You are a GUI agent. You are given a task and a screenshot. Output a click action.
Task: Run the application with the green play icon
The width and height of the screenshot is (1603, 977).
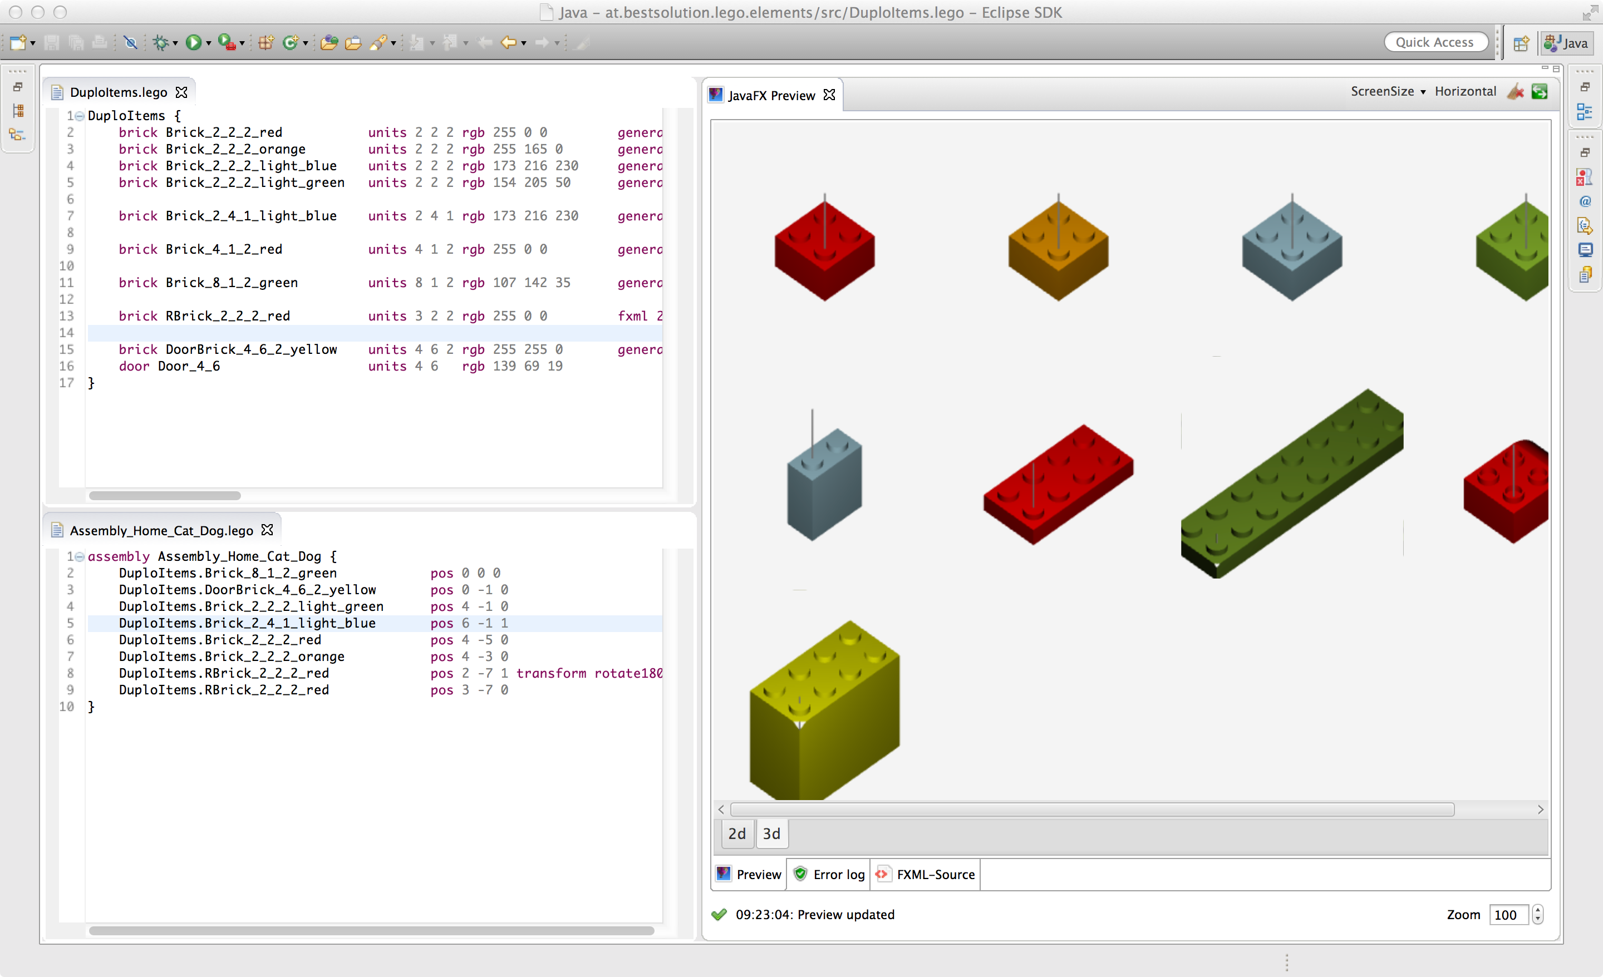click(x=194, y=42)
